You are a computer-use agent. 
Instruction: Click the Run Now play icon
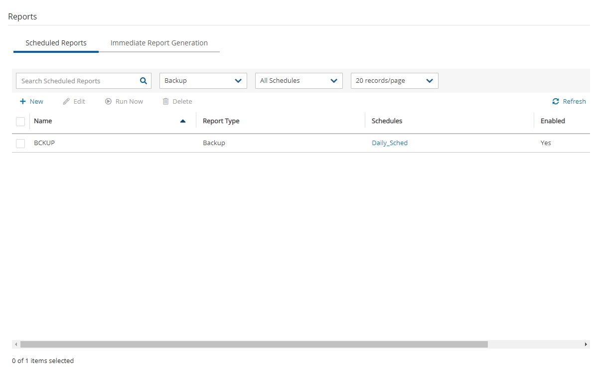coord(108,101)
